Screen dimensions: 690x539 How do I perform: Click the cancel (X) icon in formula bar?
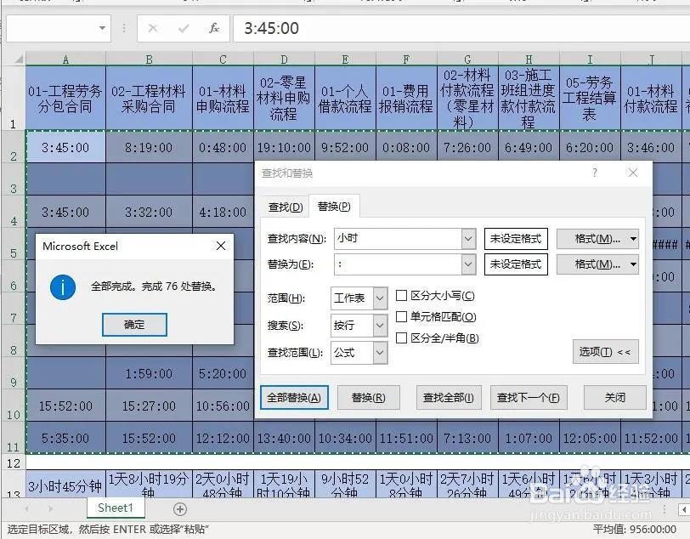(153, 29)
